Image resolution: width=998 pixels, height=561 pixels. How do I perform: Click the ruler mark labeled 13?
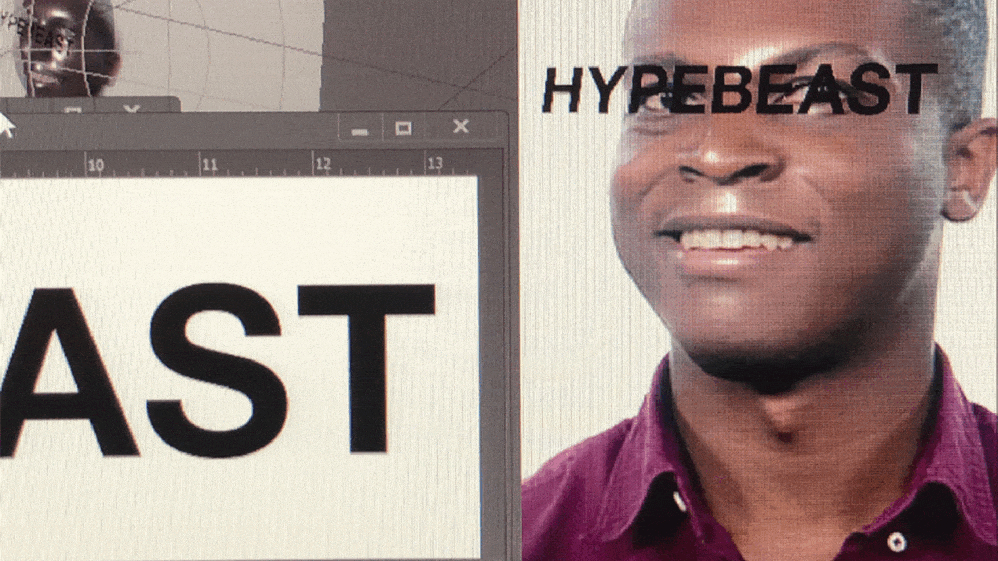click(x=436, y=163)
